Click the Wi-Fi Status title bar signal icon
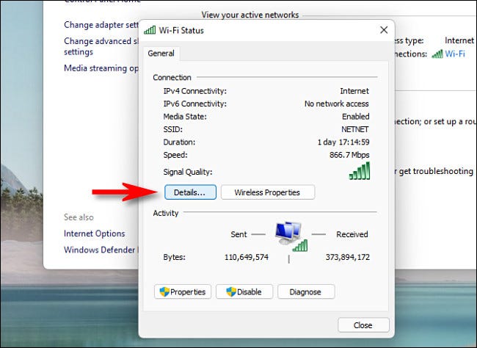The height and width of the screenshot is (348, 477). [x=150, y=30]
